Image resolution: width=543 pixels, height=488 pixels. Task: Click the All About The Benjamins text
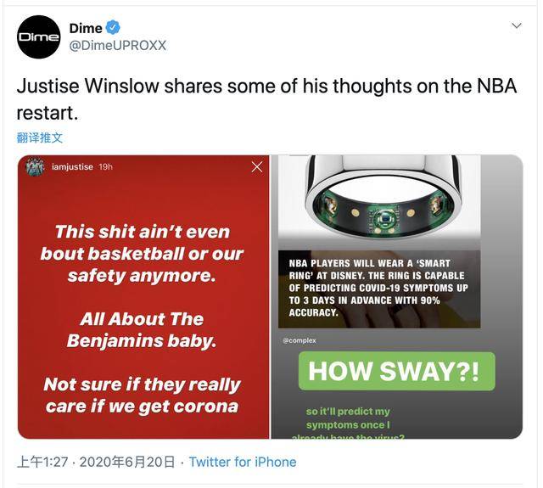142,330
